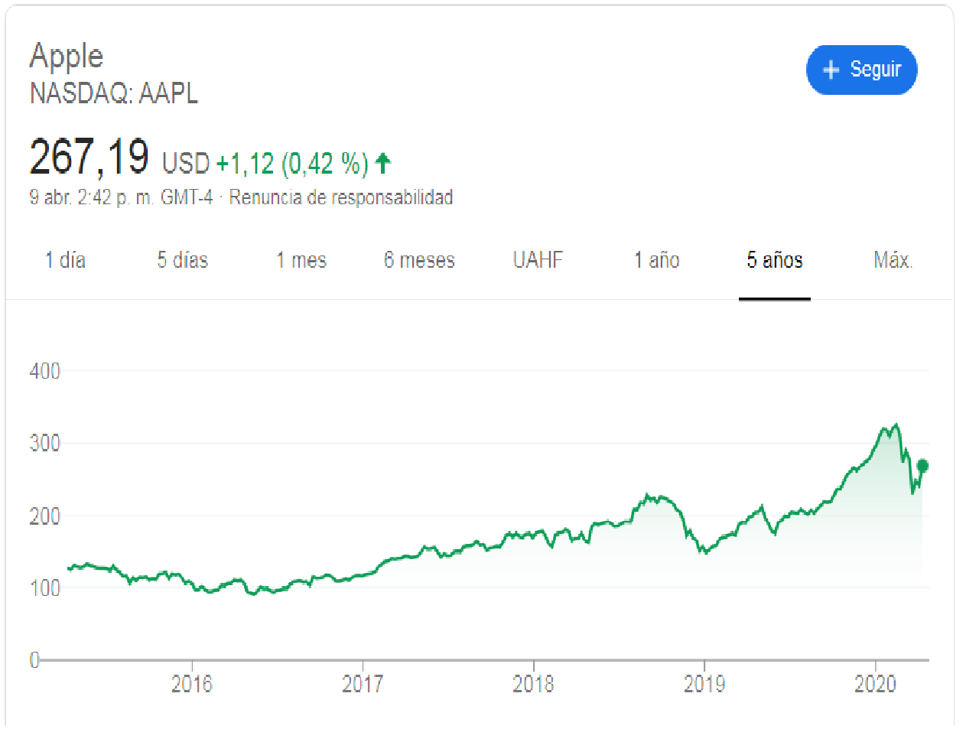The image size is (979, 729).
Task: Click the 2016 label on the x-axis
Action: click(x=191, y=683)
